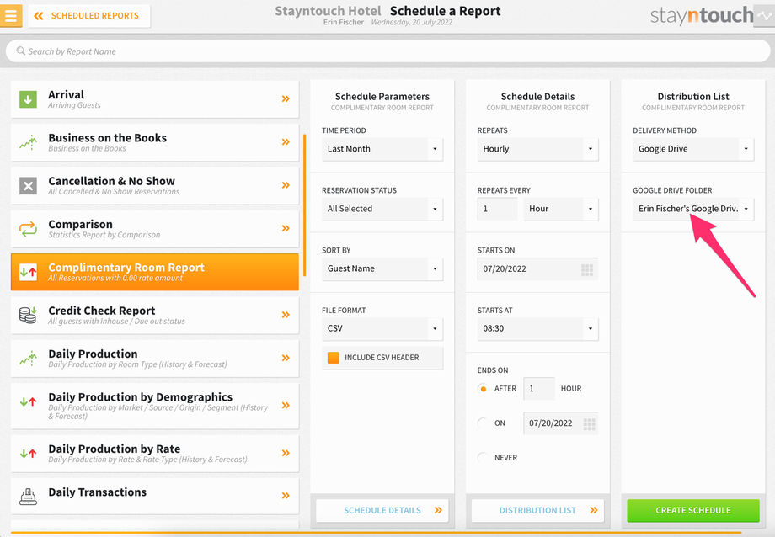Open the hamburger main menu
This screenshot has width=775, height=537.
(10, 15)
